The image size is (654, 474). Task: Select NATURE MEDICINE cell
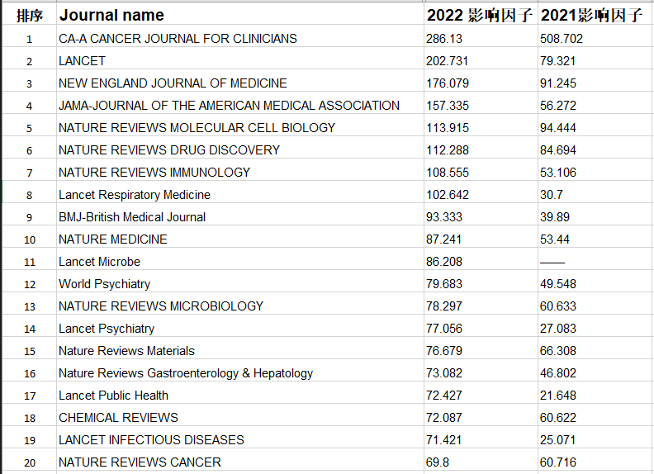pos(239,236)
